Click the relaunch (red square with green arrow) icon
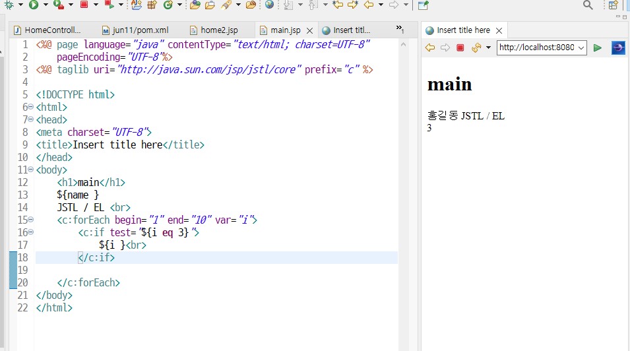Image resolution: width=630 pixels, height=351 pixels. 109,5
